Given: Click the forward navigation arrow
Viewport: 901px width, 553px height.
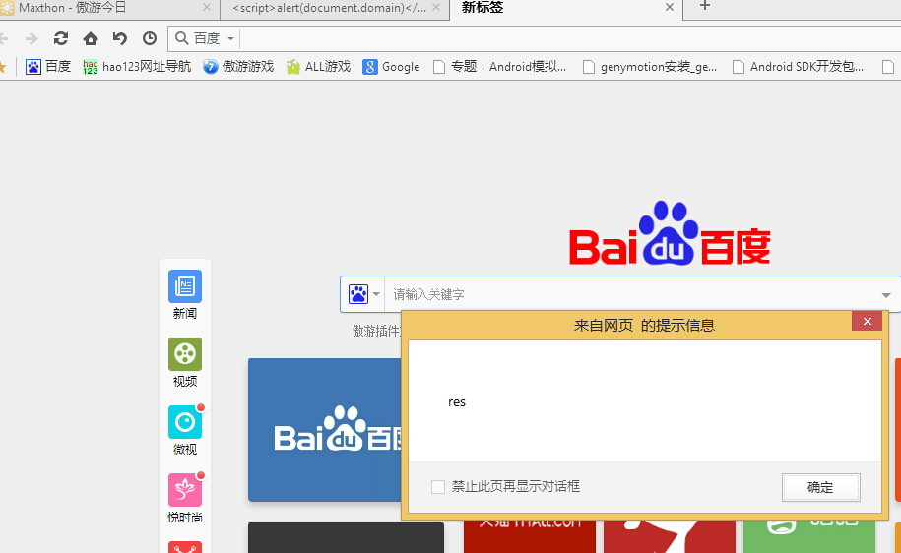Looking at the screenshot, I should tap(32, 38).
